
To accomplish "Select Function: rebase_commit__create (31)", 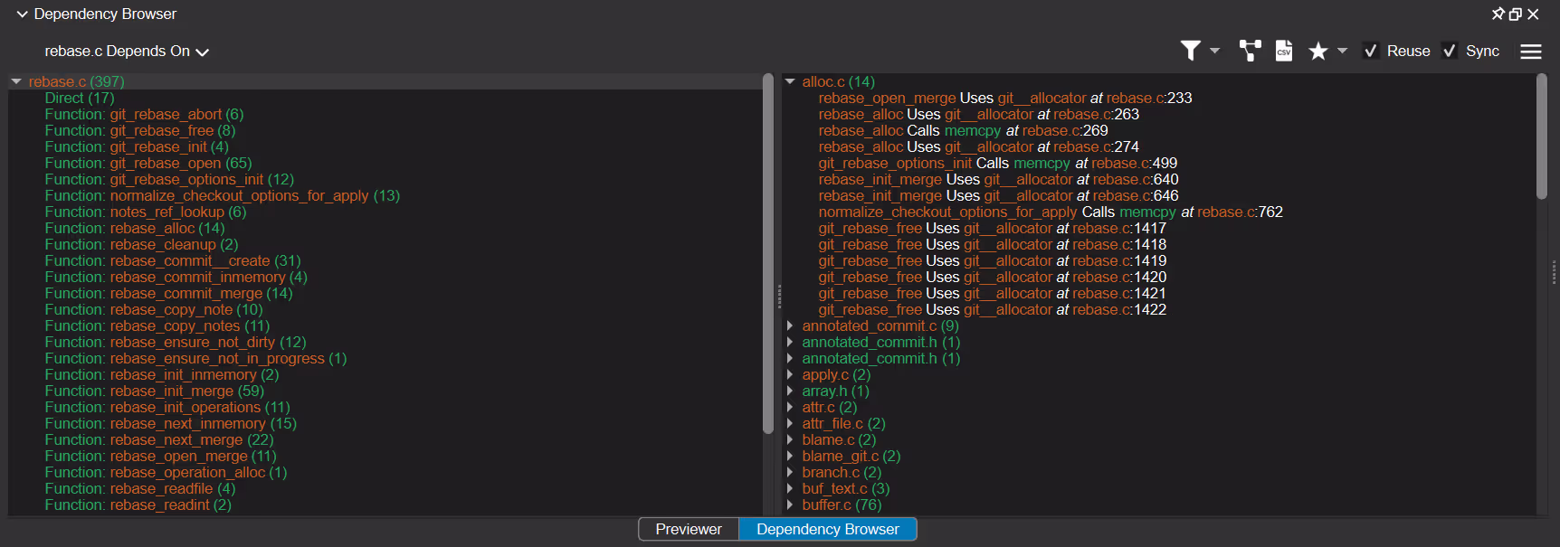I will pos(173,260).
